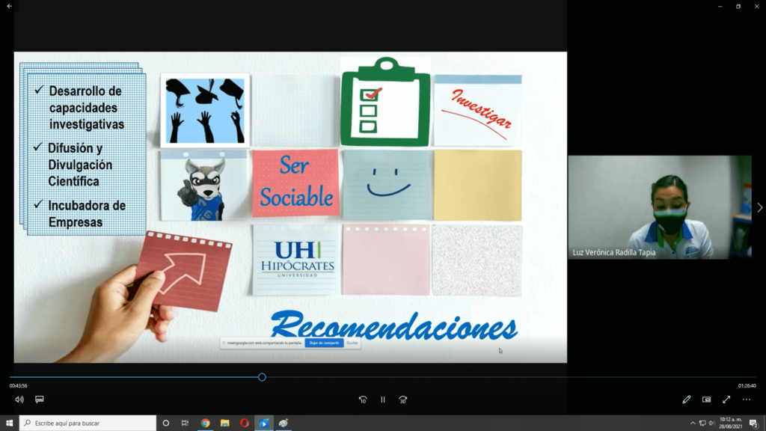766x431 pixels.
Task: Launch Opera browser from the taskbar
Action: tap(244, 423)
